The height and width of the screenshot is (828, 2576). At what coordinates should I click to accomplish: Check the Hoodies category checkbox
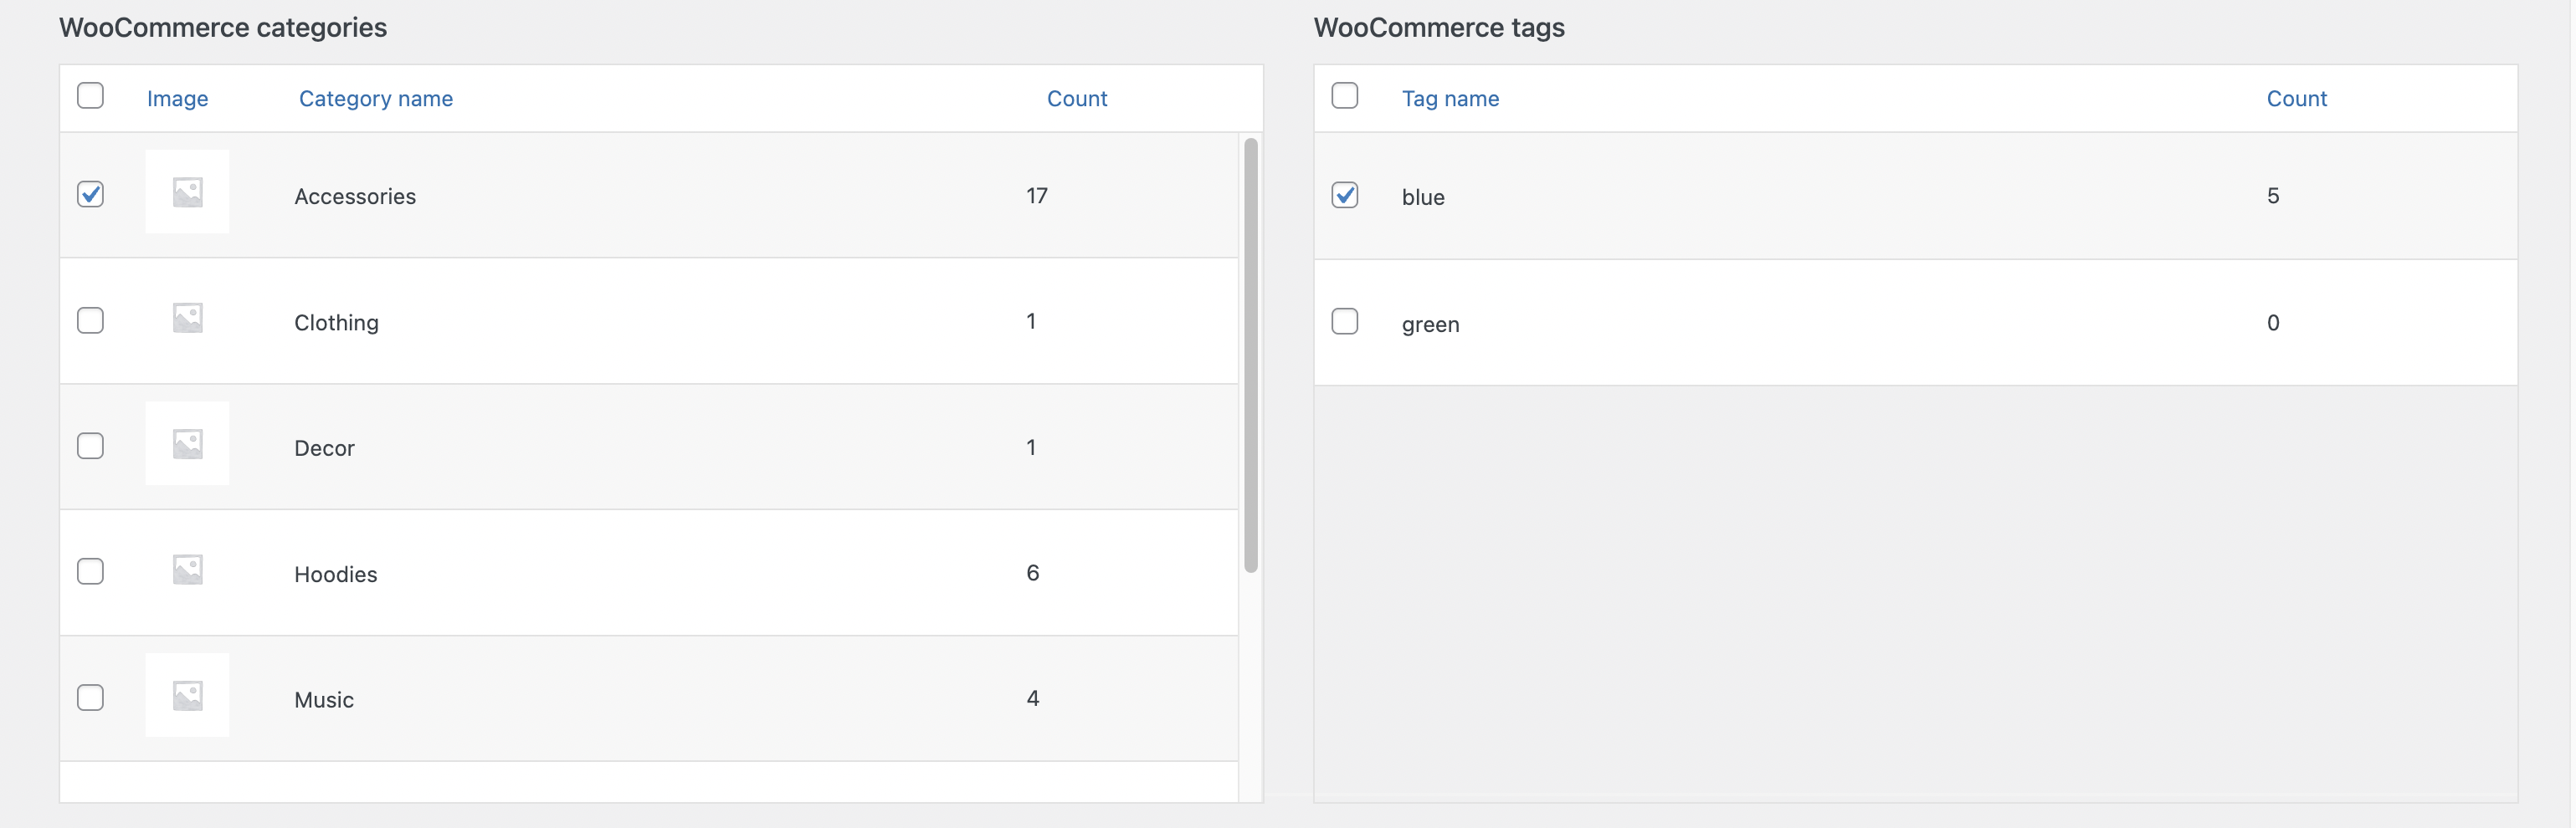click(90, 571)
